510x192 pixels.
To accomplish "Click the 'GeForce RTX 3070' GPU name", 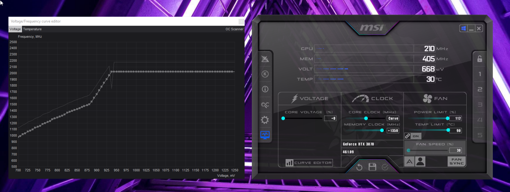I will coord(358,144).
